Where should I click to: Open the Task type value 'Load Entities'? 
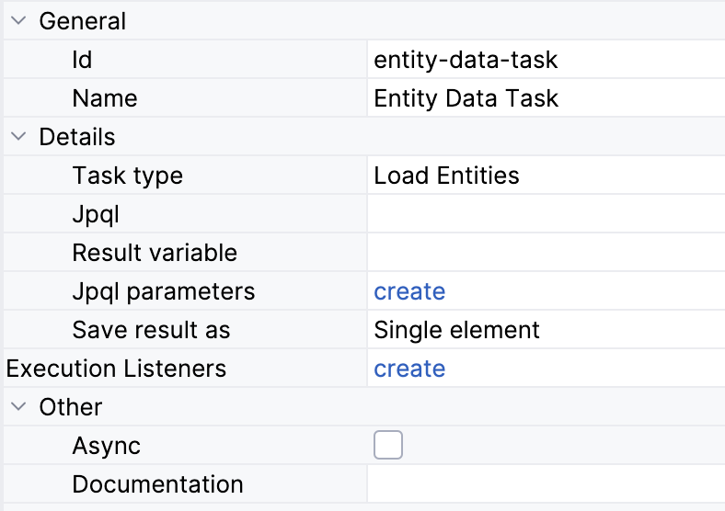click(x=446, y=176)
